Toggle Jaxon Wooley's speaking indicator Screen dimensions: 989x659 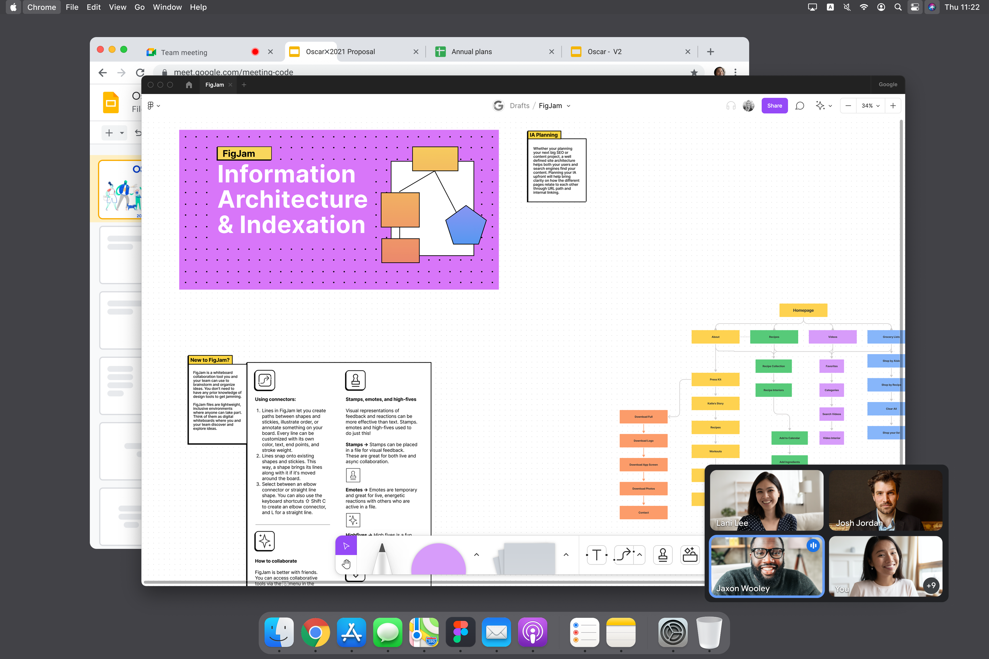tap(813, 546)
